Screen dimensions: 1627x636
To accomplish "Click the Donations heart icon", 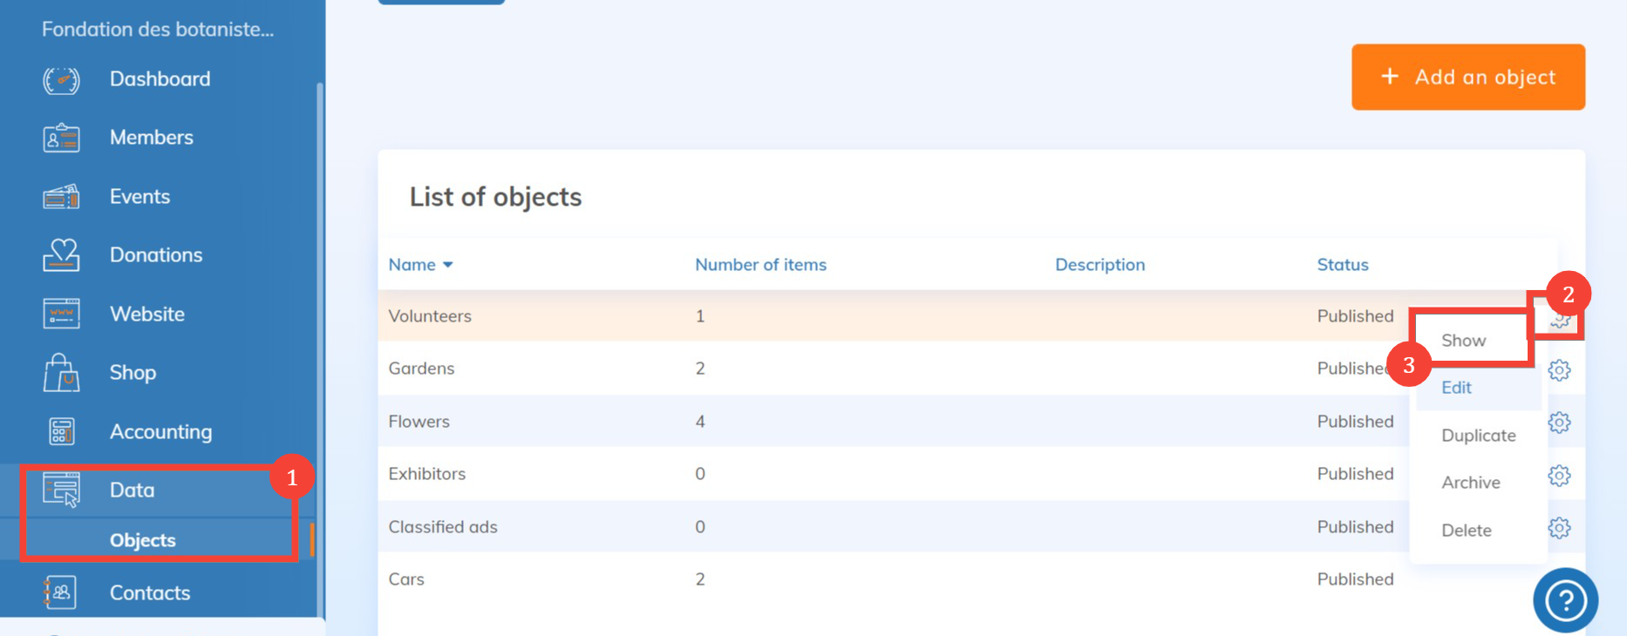I will click(61, 255).
